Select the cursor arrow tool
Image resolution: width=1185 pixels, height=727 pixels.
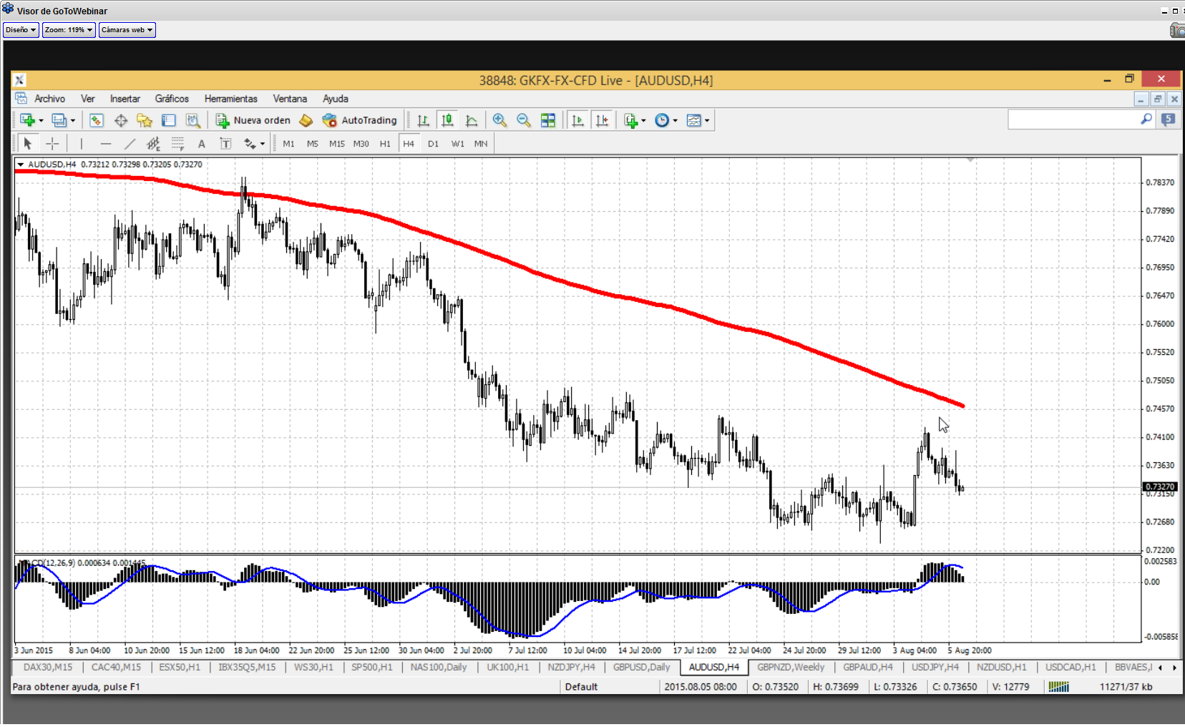29,144
